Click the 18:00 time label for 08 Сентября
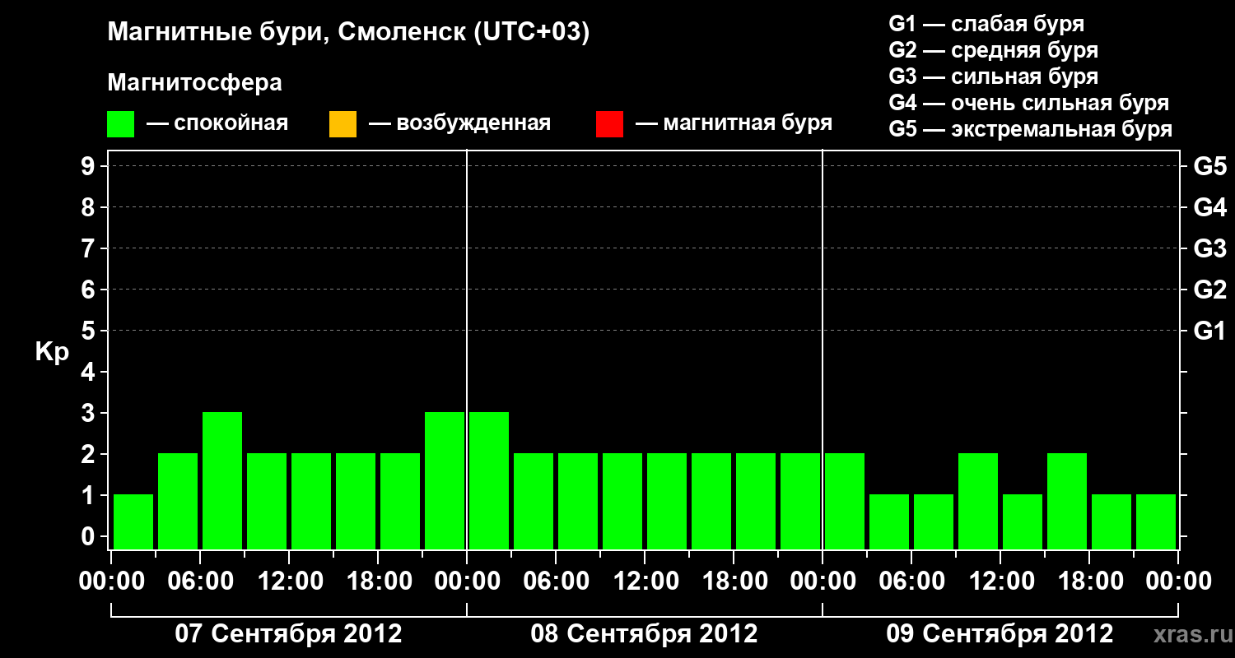The height and width of the screenshot is (658, 1235). point(734,582)
